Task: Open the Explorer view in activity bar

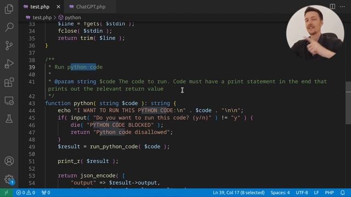Action: pos(9,9)
